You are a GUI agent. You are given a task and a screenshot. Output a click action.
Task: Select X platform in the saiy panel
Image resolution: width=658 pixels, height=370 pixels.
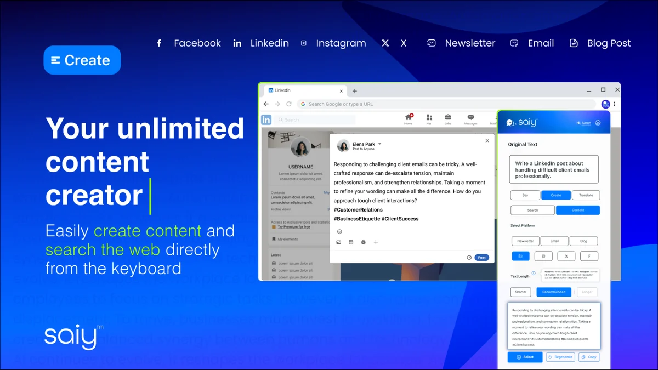point(566,256)
